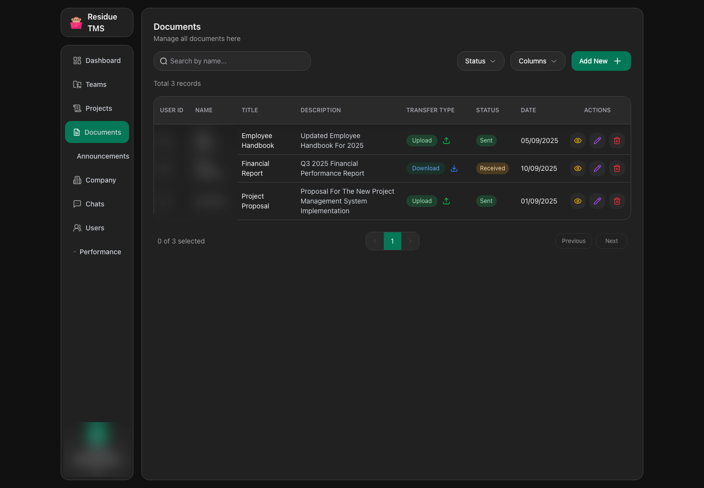
Task: Select Documents in sidebar
Action: pos(97,132)
